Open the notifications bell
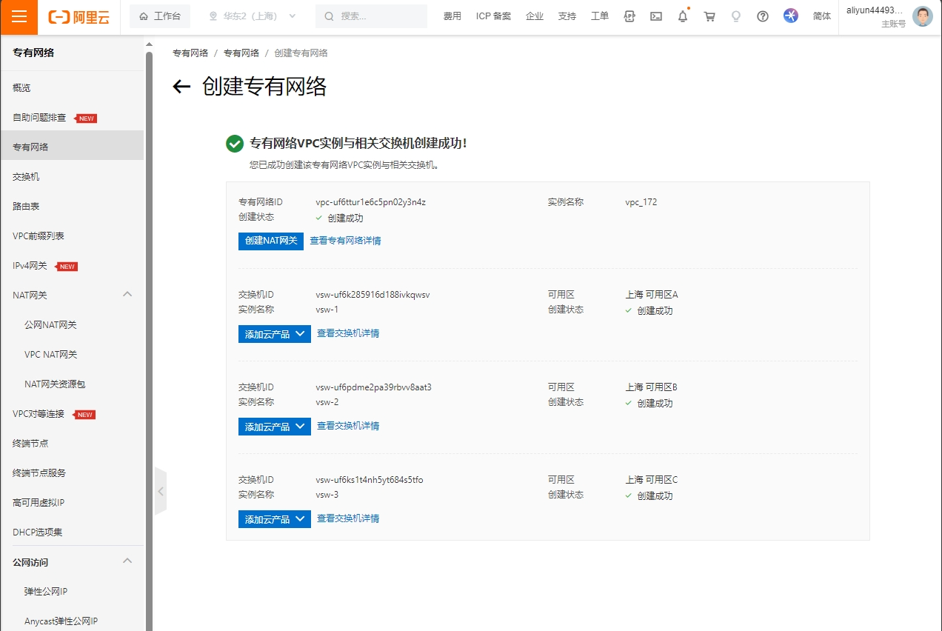 [683, 16]
